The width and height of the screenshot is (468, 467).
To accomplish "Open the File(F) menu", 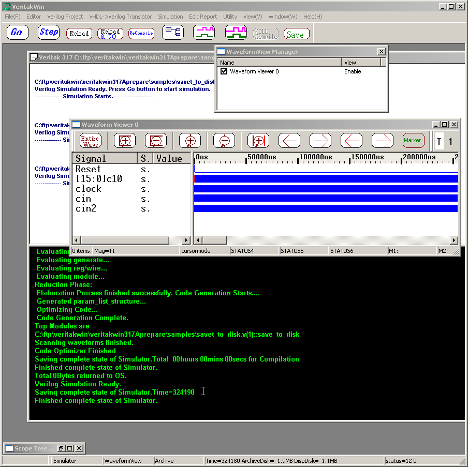I will [x=12, y=17].
